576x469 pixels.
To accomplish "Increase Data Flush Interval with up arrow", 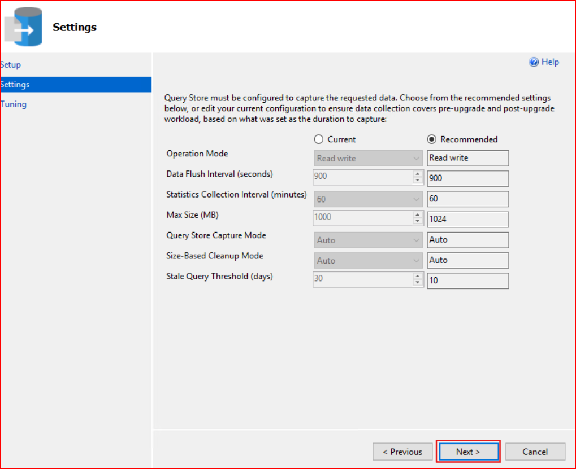I will click(x=417, y=174).
